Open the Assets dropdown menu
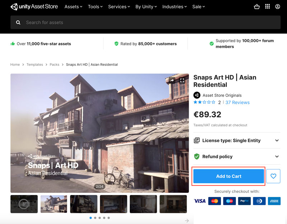 (74, 7)
